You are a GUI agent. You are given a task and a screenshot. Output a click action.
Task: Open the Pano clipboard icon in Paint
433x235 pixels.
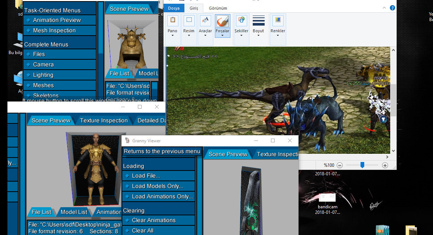coord(172,20)
